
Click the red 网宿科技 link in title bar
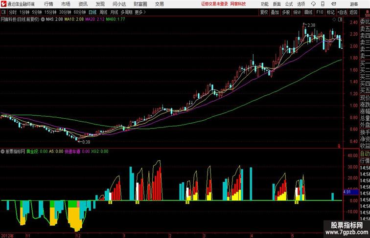(x=238, y=4)
